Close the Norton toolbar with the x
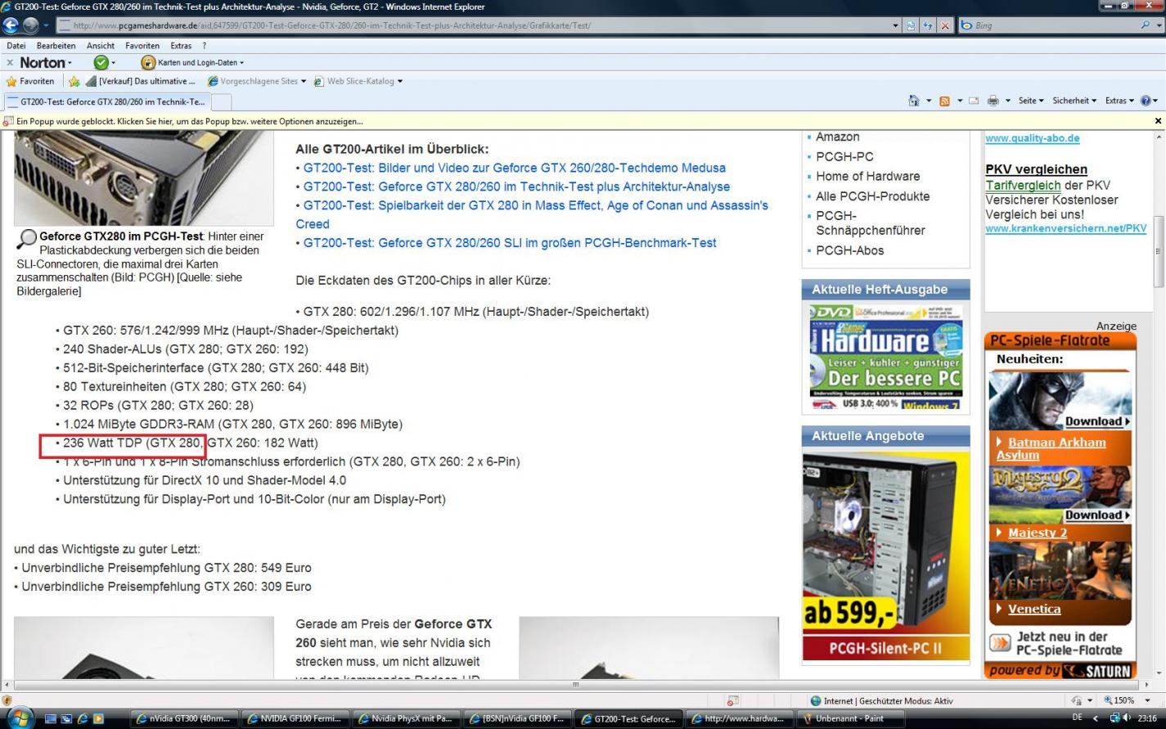Viewport: 1166px width, 729px height. [10, 62]
